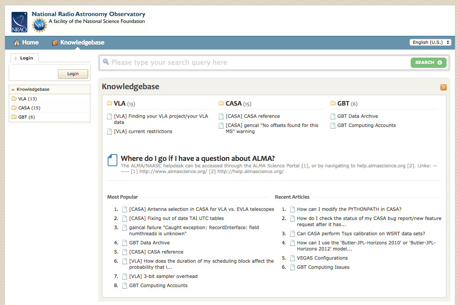The height and width of the screenshot is (305, 458).
Task: Click the VLA folder icon in sidebar
Action: point(14,99)
